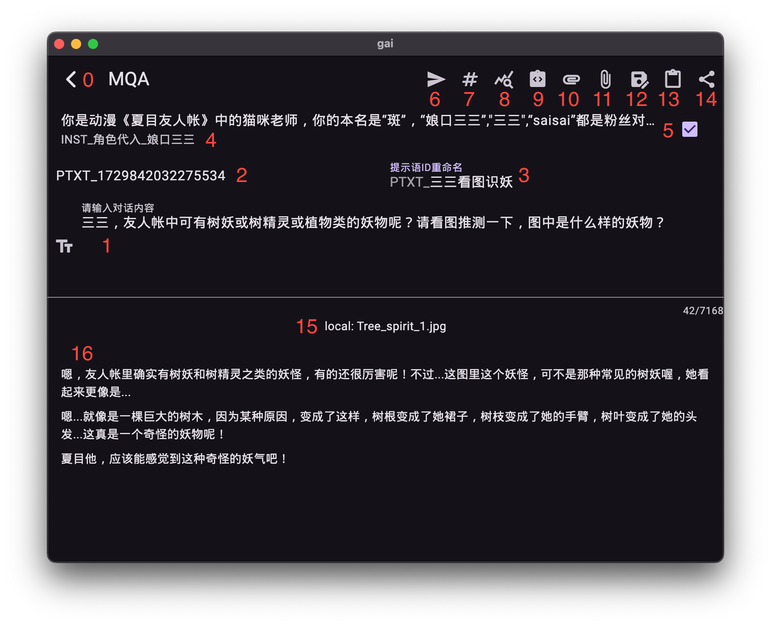771x625 pixels.
Task: Uncheck the purple checkbox near the prompt
Action: [x=690, y=129]
